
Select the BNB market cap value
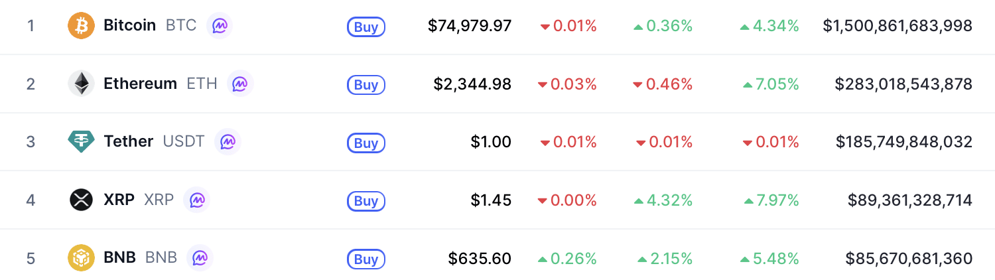point(909,258)
